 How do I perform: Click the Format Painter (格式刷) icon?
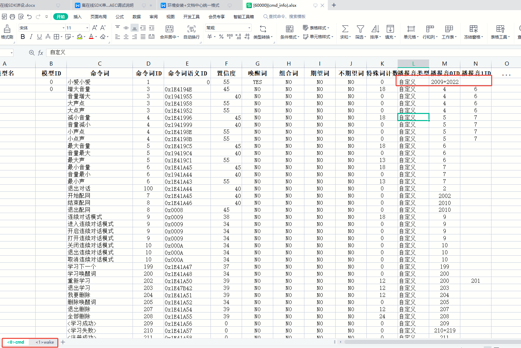(7, 29)
